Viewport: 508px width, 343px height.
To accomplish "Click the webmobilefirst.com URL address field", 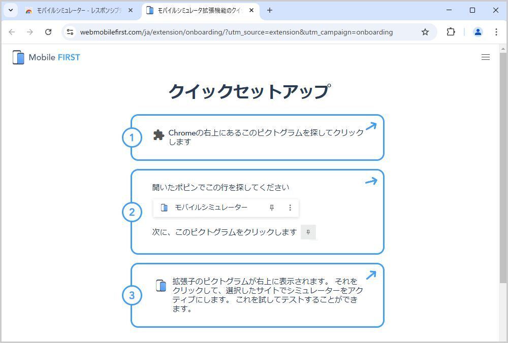I will pyautogui.click(x=236, y=32).
